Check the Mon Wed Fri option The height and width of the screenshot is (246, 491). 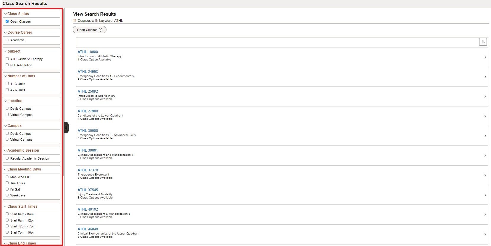[7, 177]
